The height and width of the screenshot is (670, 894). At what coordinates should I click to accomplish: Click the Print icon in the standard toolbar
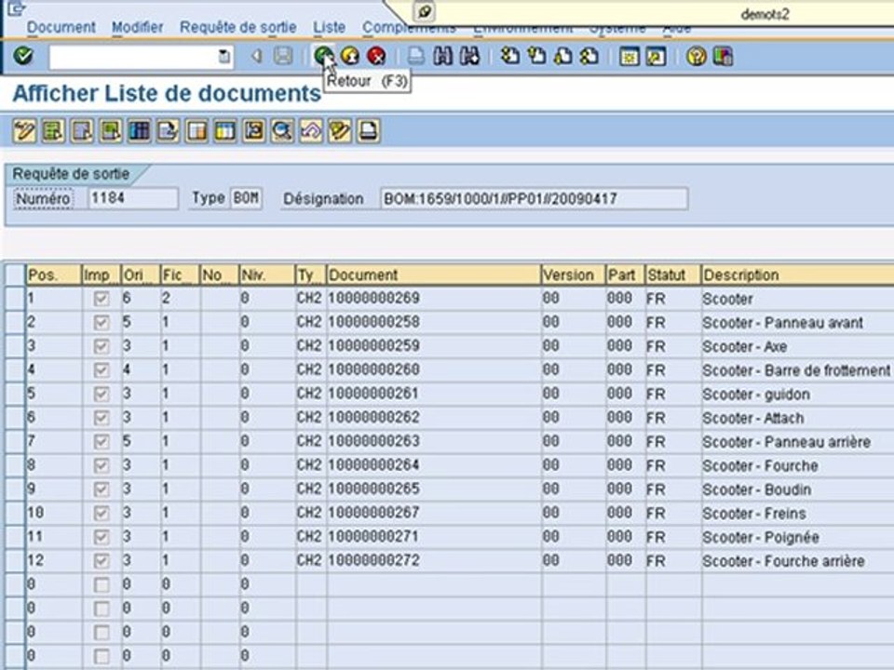[x=416, y=56]
